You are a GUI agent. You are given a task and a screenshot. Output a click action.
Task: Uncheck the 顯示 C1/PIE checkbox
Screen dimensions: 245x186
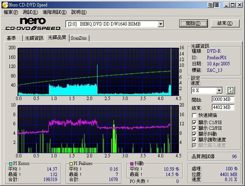195,123
